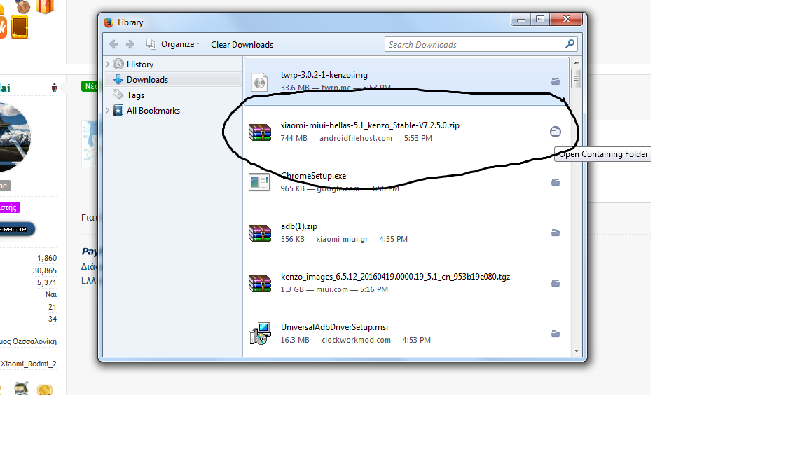Open folder for kenzo_images tgz download
The width and height of the screenshot is (807, 454).
[x=556, y=283]
